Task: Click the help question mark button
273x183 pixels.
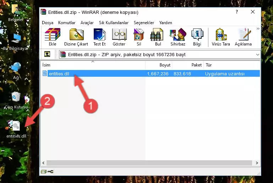Action: pyautogui.click(x=236, y=12)
